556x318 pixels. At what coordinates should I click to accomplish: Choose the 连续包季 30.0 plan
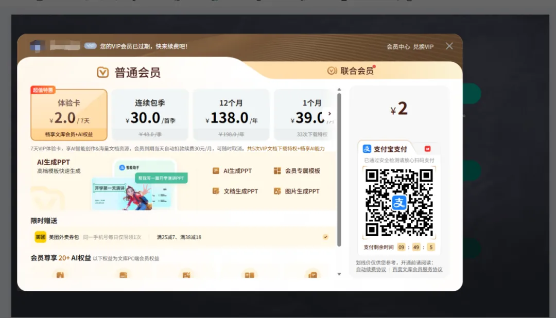[x=150, y=115]
